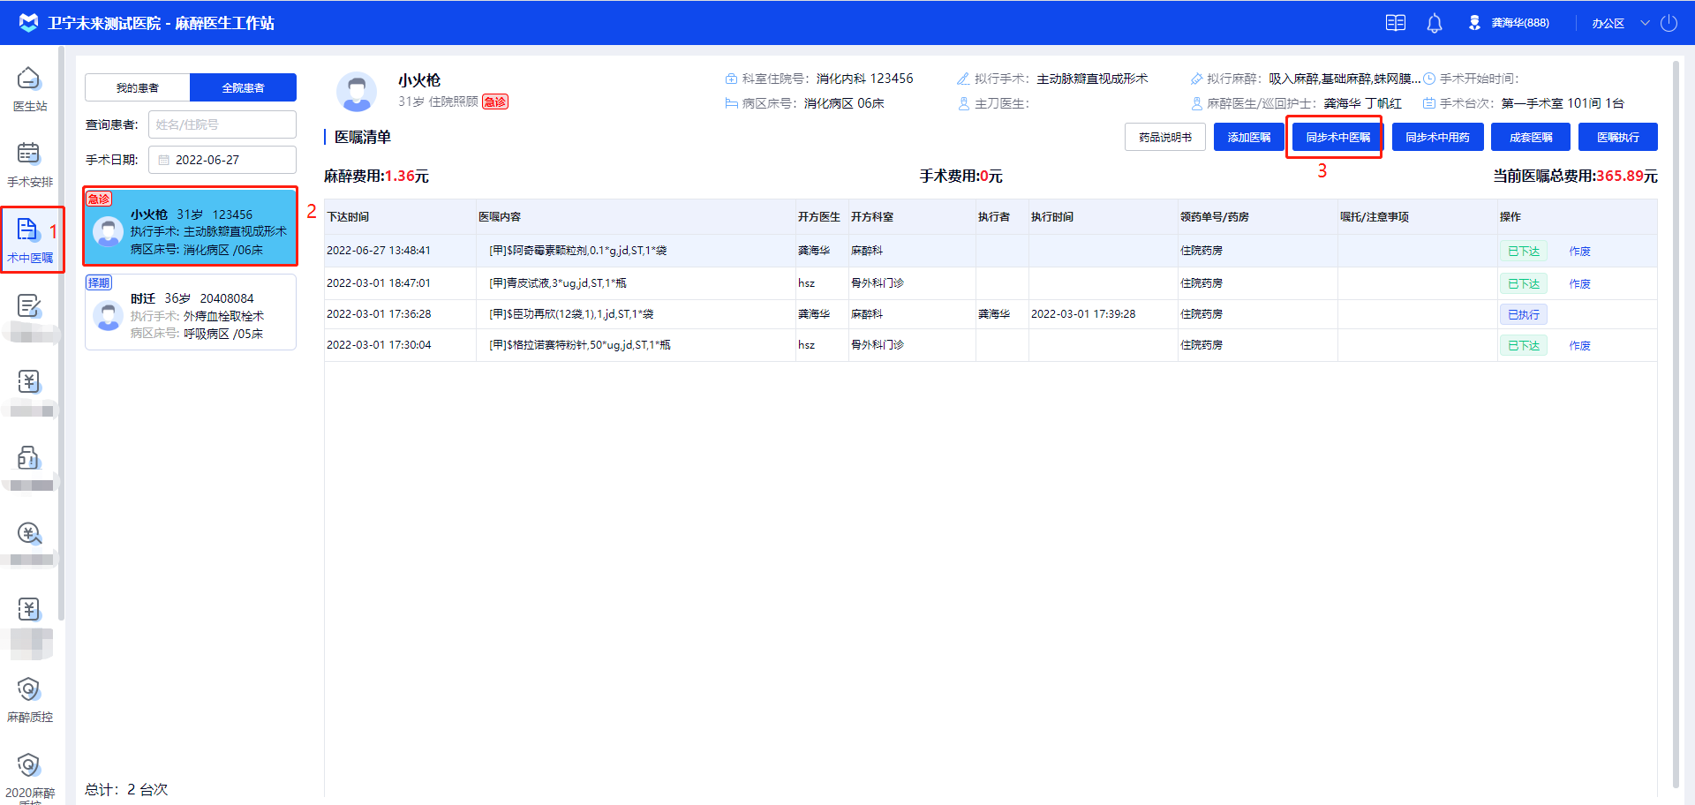Viewport: 1695px width, 805px height.
Task: Click the 医嘱执行 button
Action: pos(1617,137)
